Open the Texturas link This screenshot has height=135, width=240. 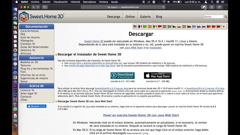[26, 65]
